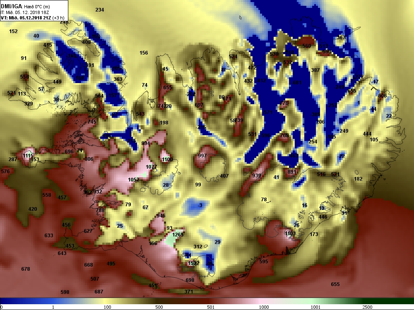Click map value 407
The width and height of the screenshot is (414, 310).
pos(224,176)
